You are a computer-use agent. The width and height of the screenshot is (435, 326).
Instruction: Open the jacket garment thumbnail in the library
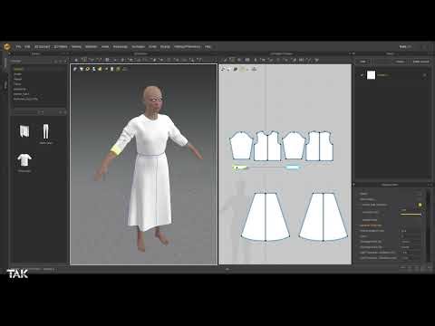coord(24,131)
